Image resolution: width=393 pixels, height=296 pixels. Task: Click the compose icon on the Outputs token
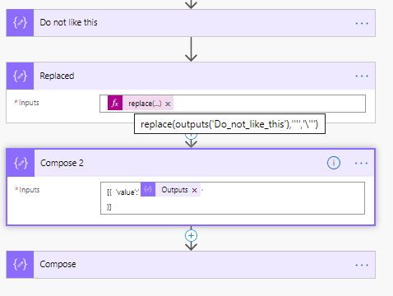click(148, 189)
